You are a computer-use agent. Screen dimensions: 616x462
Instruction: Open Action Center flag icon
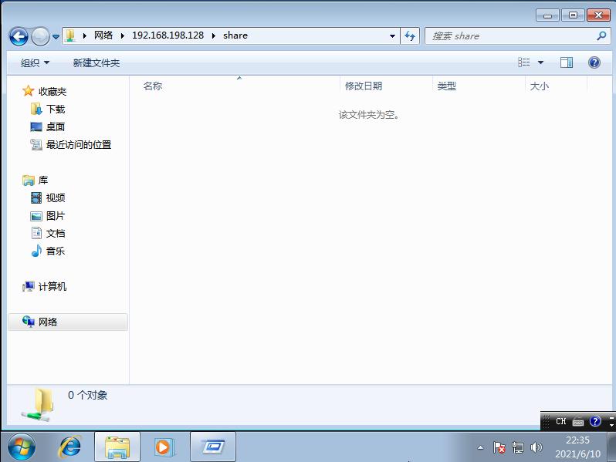[x=499, y=447]
